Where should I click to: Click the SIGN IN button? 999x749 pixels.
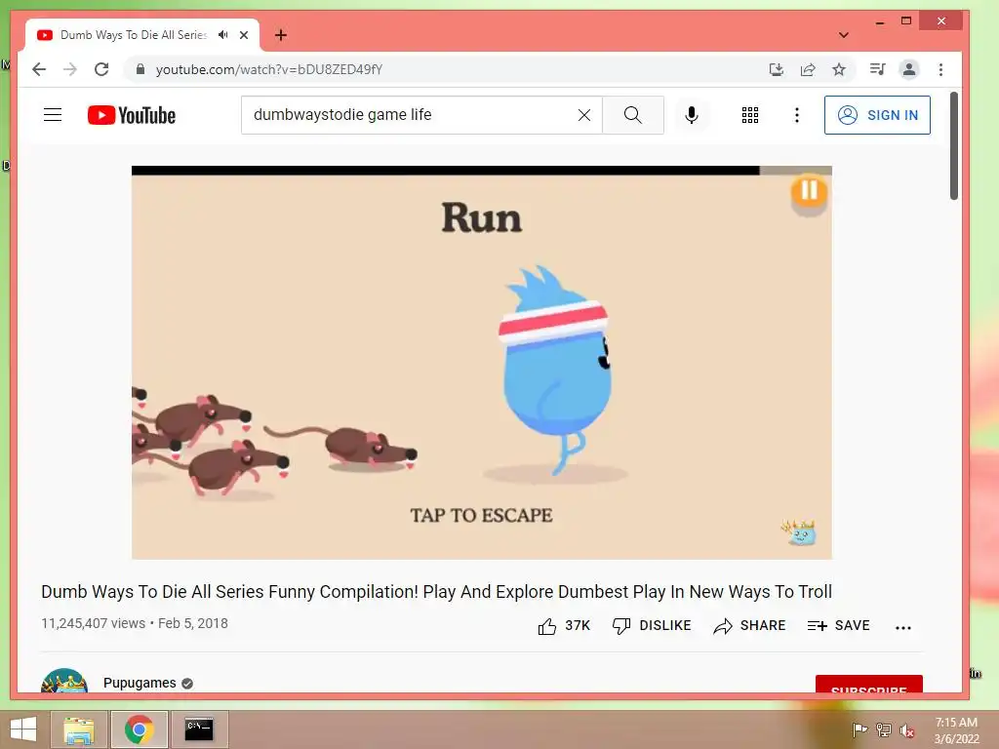tap(877, 115)
